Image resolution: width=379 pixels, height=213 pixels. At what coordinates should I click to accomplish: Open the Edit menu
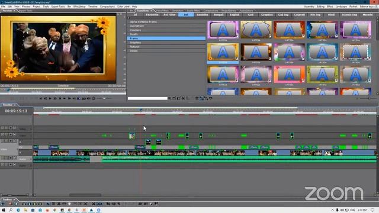point(9,7)
